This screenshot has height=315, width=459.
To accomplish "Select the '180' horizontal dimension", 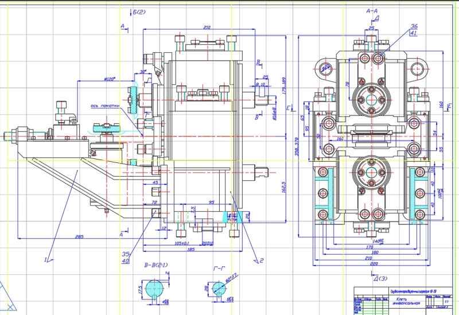I will pos(375,252).
